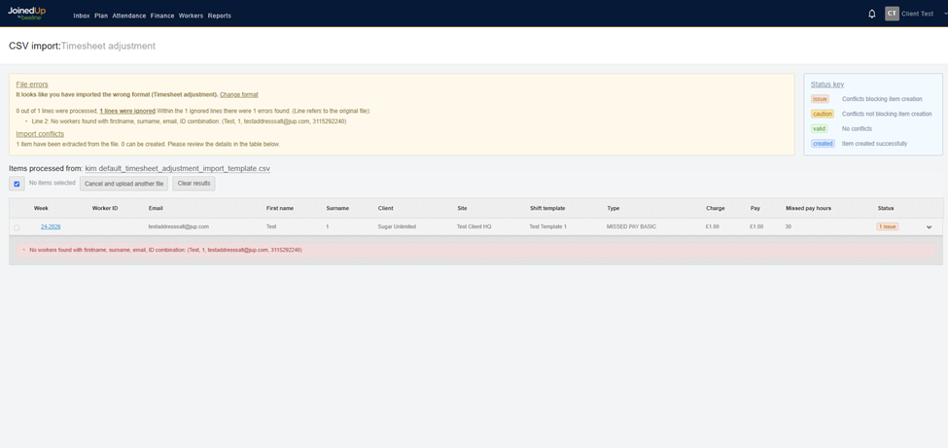The width and height of the screenshot is (948, 448).
Task: Click the Missed pay hours header
Action: (x=808, y=209)
